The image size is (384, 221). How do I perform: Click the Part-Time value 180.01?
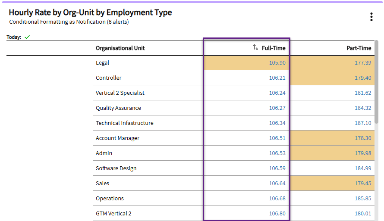tap(363, 213)
